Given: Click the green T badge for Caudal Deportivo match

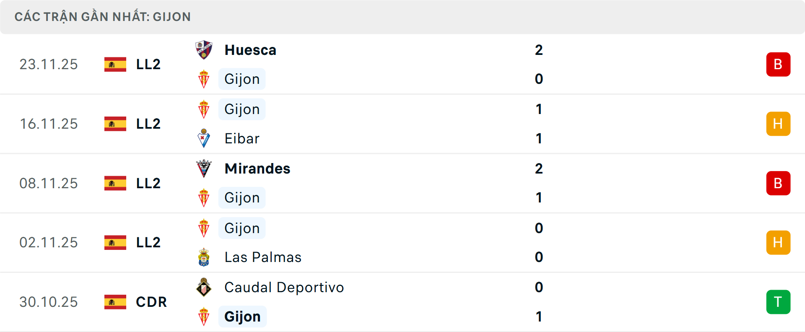Looking at the screenshot, I should click(778, 302).
